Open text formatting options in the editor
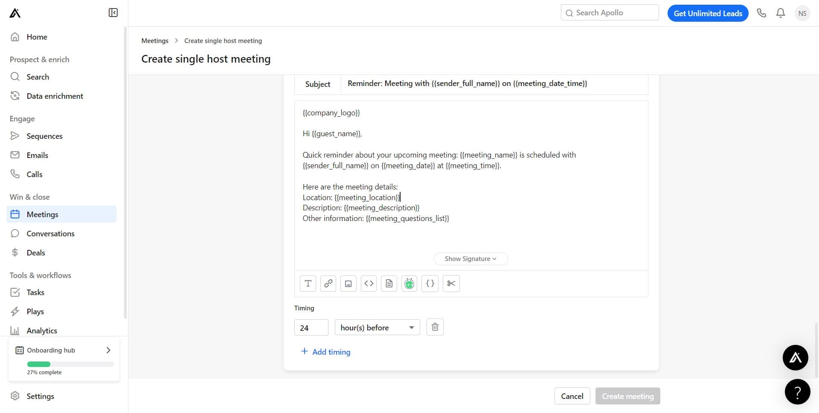 point(308,283)
